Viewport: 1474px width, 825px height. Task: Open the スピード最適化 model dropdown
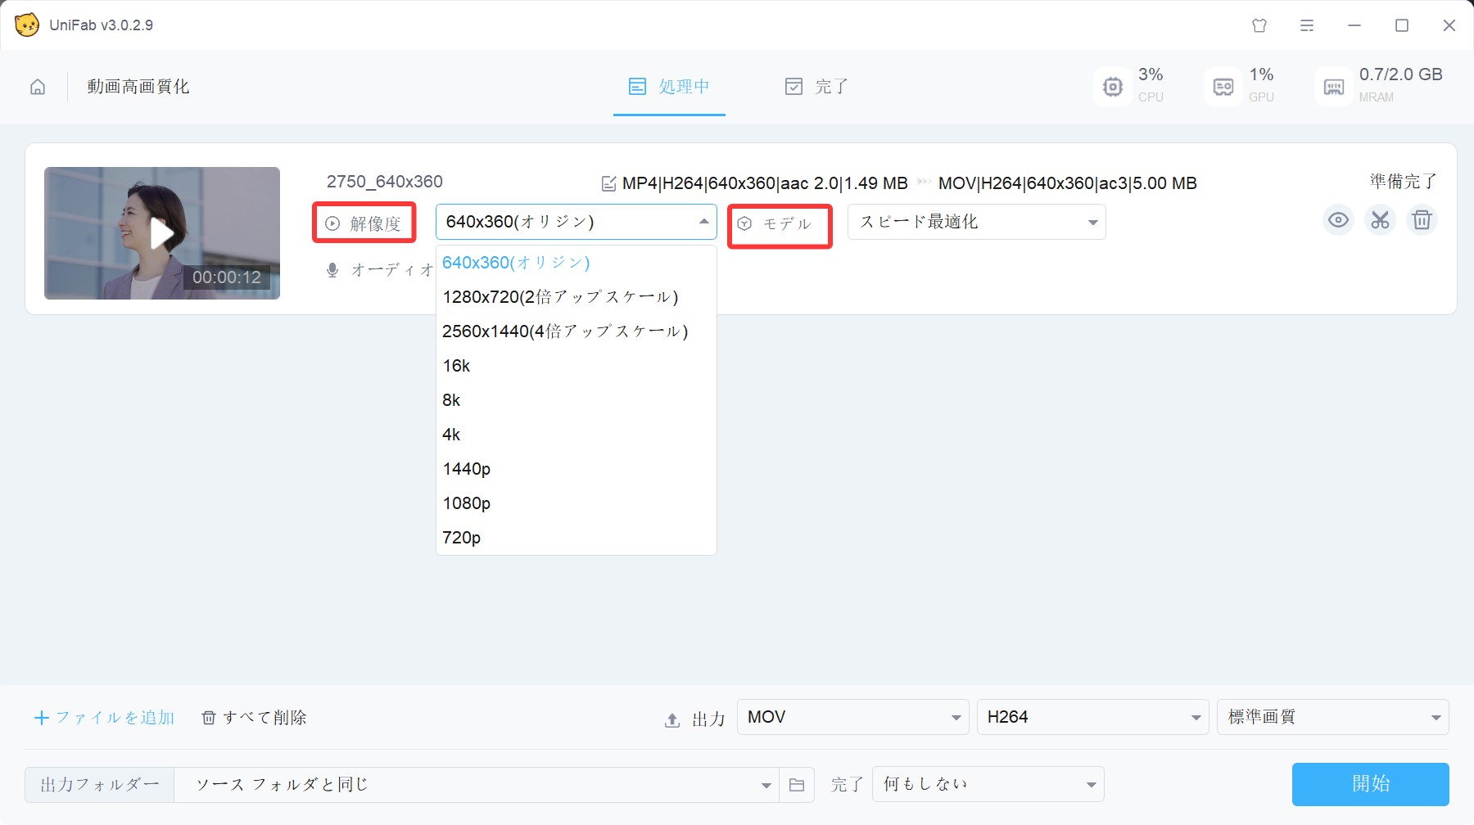tap(975, 221)
